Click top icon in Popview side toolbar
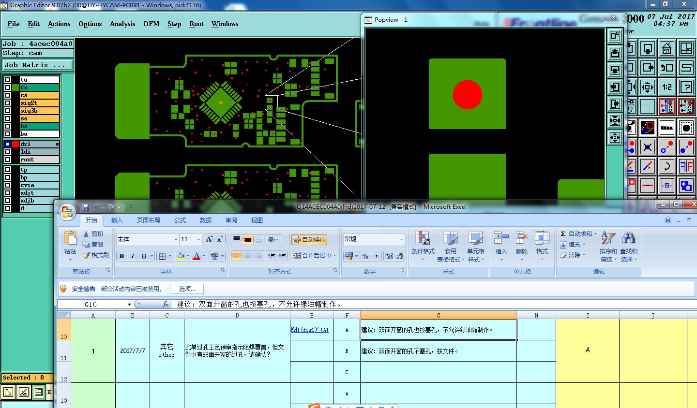The image size is (697, 408). tap(615, 36)
